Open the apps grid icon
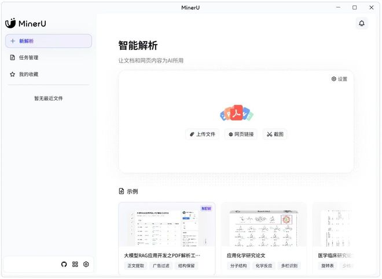 click(75, 264)
